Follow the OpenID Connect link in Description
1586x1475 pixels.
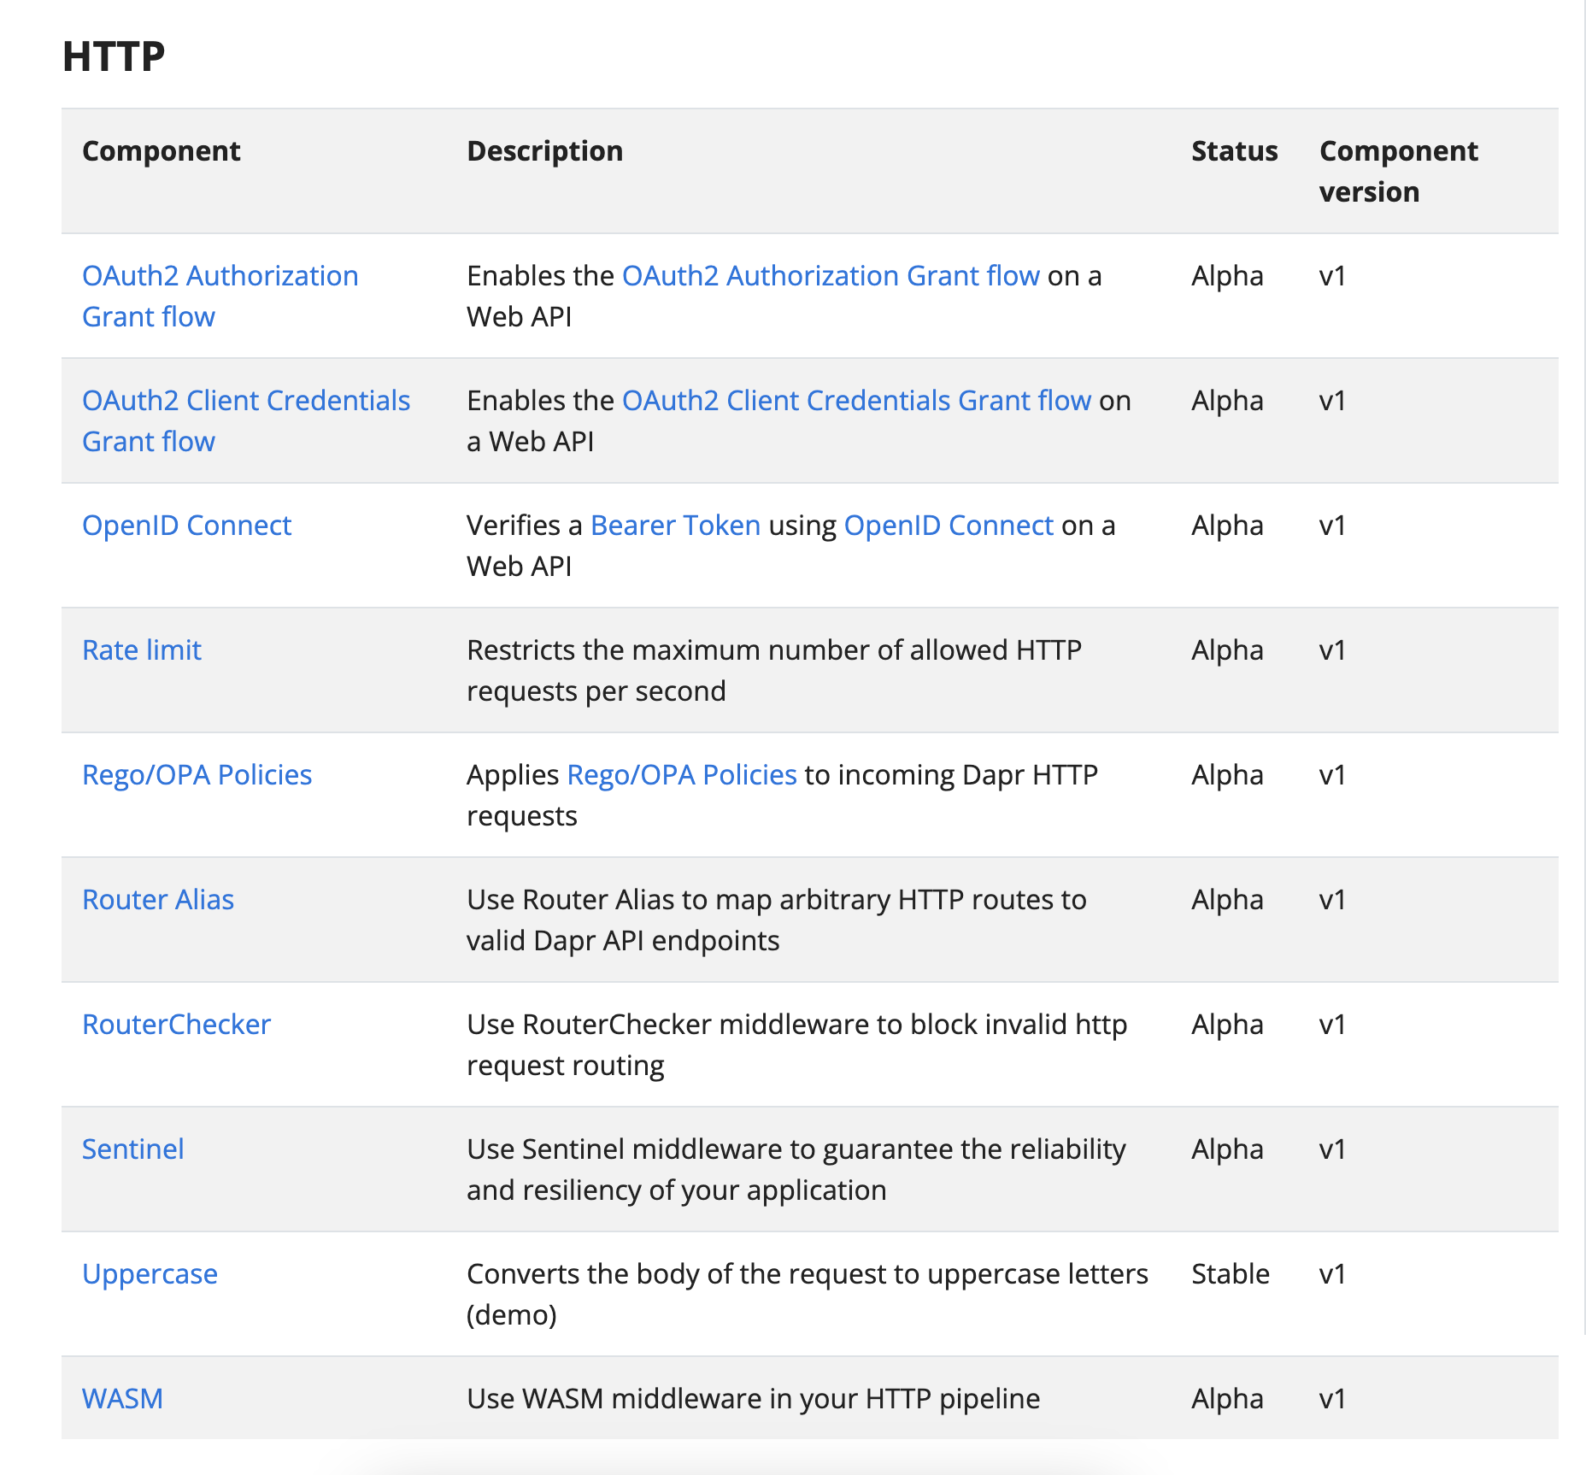pos(949,525)
